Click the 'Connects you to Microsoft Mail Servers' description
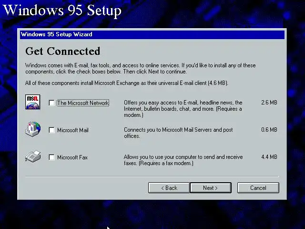 pyautogui.click(x=178, y=133)
